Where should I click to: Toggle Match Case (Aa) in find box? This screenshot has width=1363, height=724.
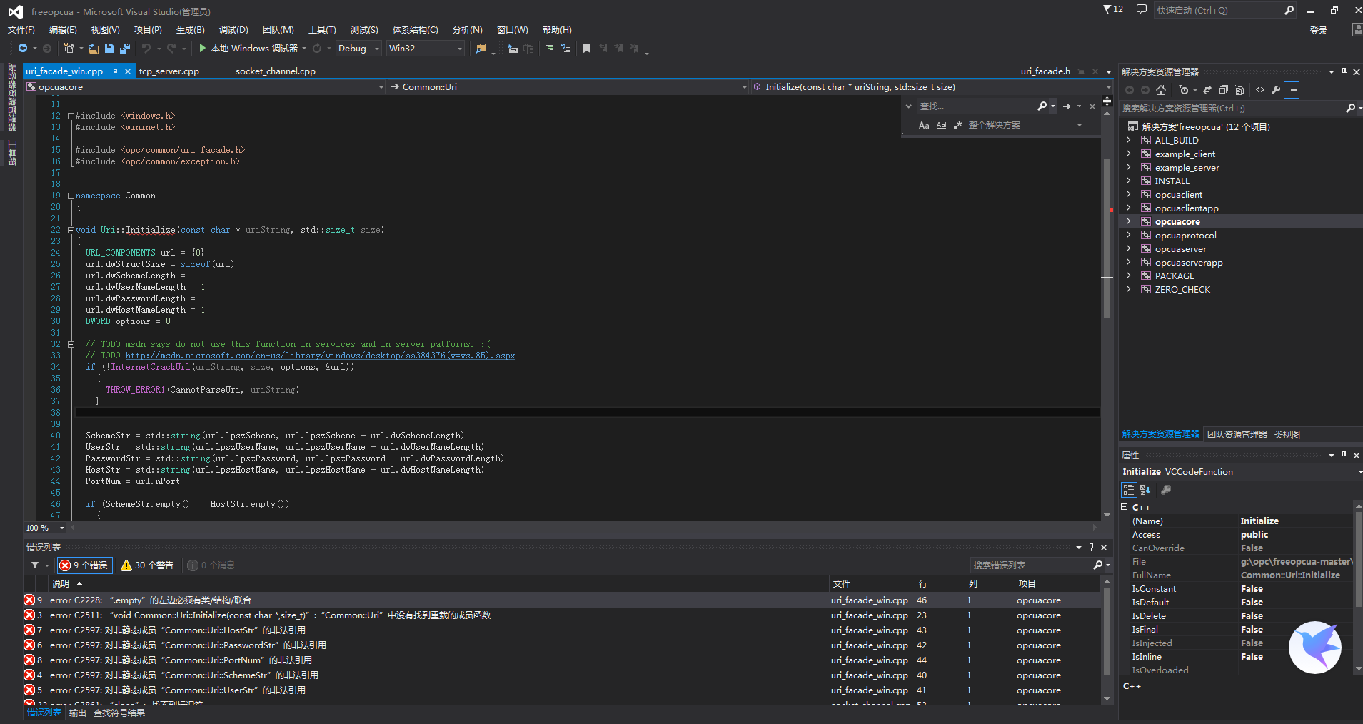[x=924, y=125]
